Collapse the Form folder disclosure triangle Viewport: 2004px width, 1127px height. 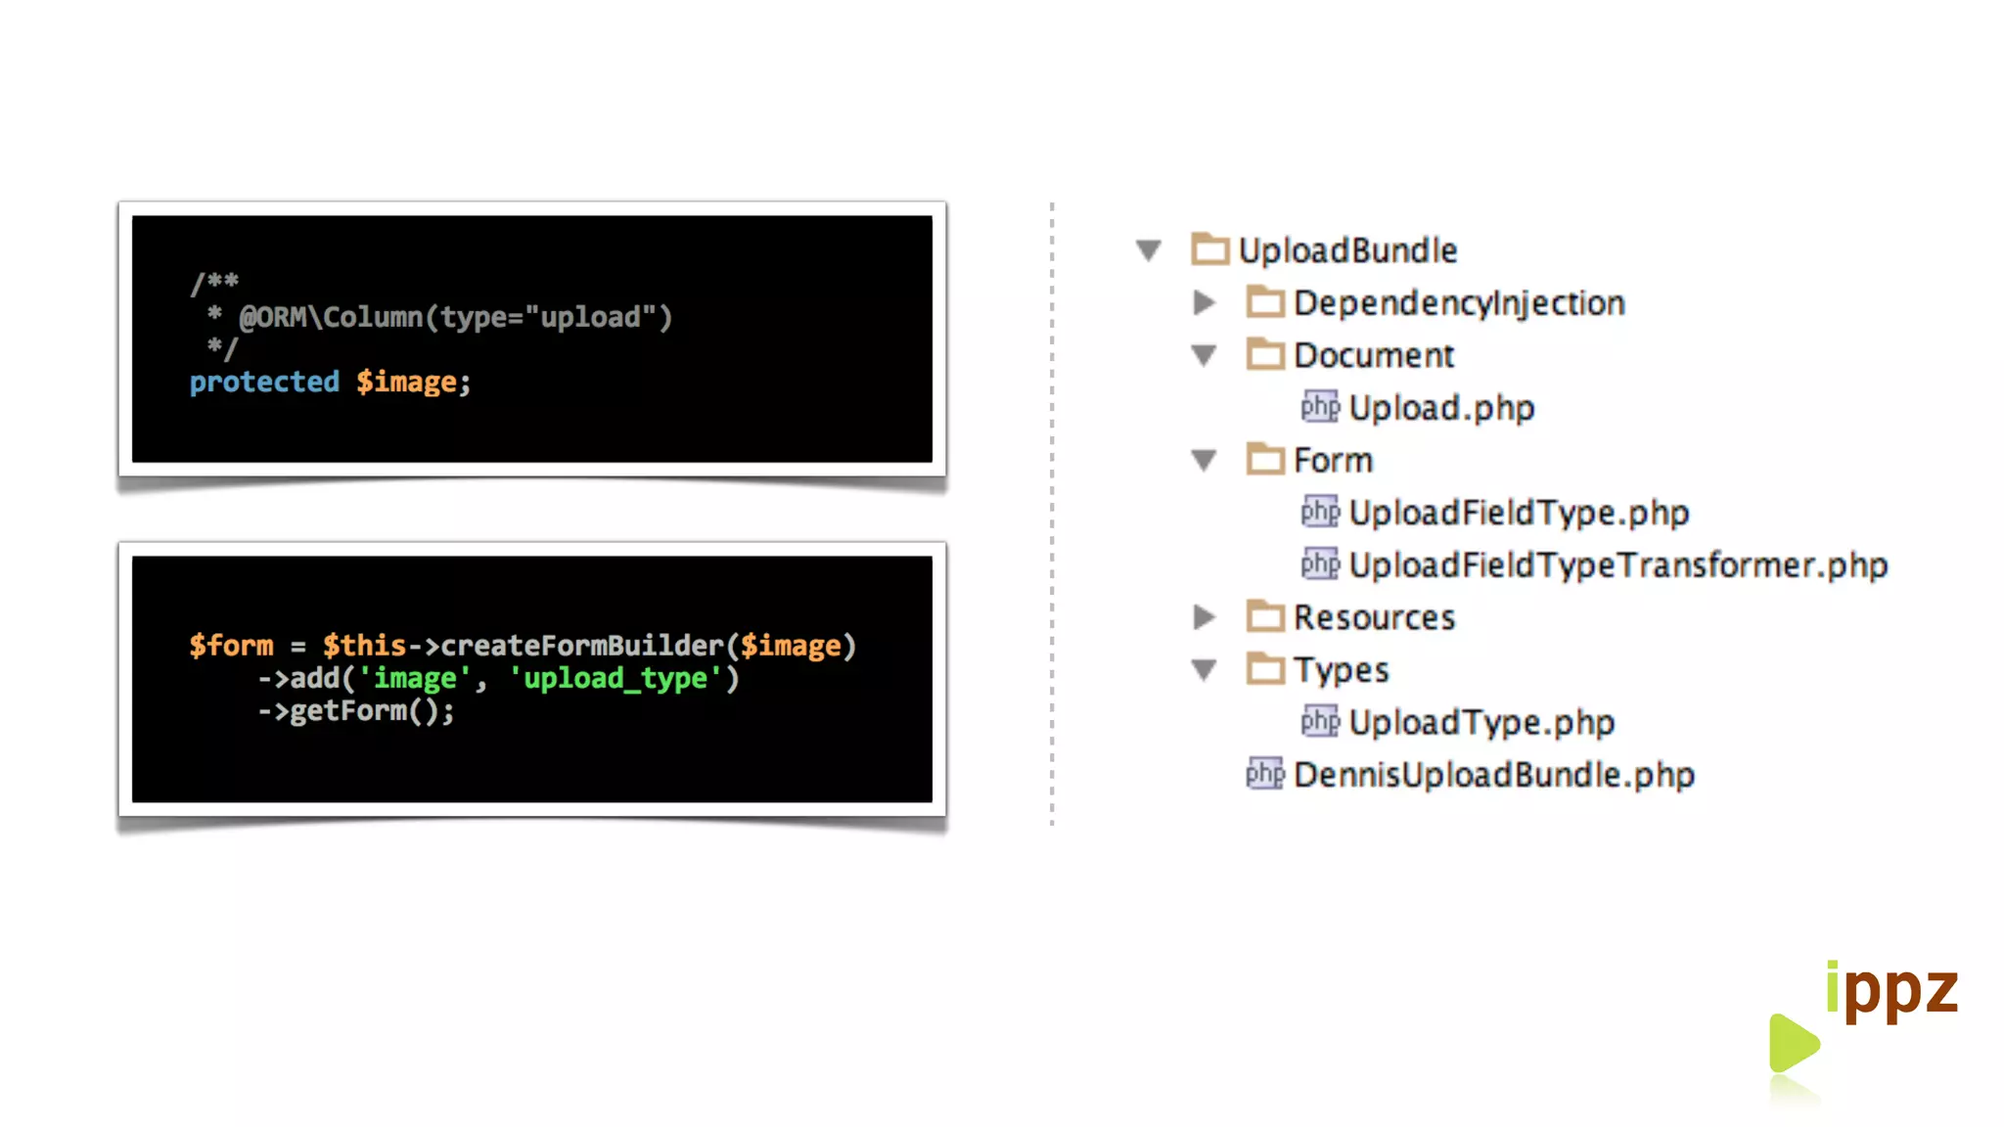[1205, 460]
